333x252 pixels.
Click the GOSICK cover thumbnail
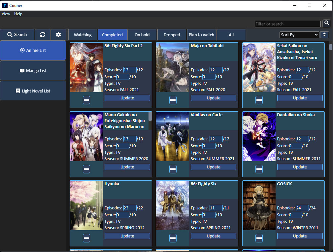(x=259, y=205)
